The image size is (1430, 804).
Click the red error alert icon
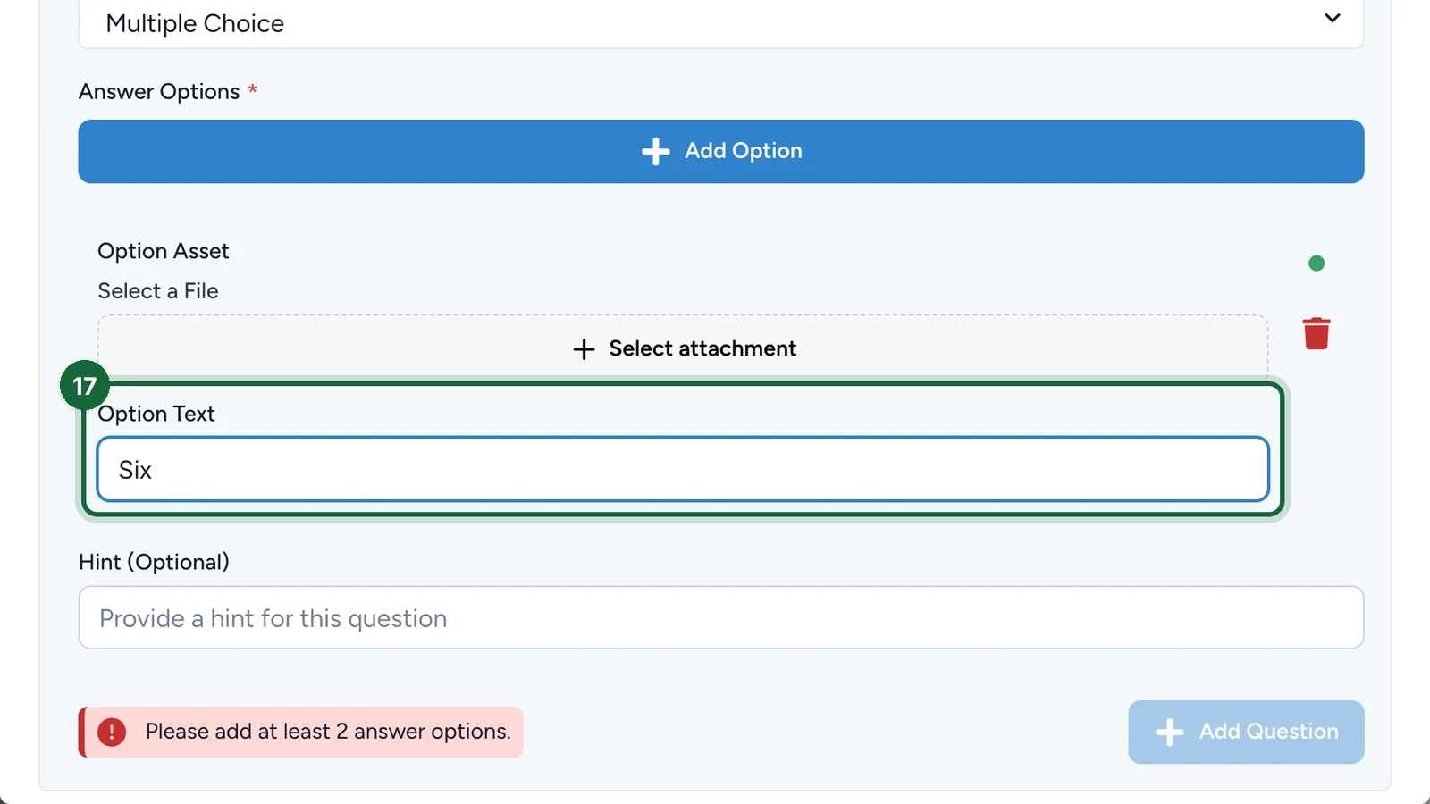(112, 732)
